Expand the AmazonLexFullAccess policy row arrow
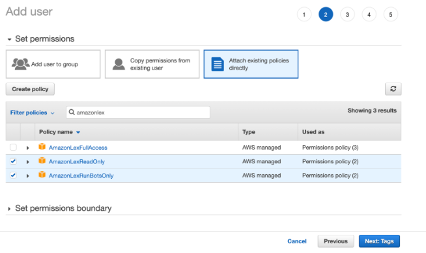 [27, 148]
